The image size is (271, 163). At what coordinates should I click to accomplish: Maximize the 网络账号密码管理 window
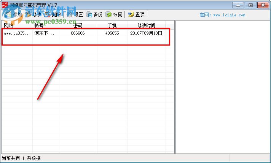(x=250, y=5)
